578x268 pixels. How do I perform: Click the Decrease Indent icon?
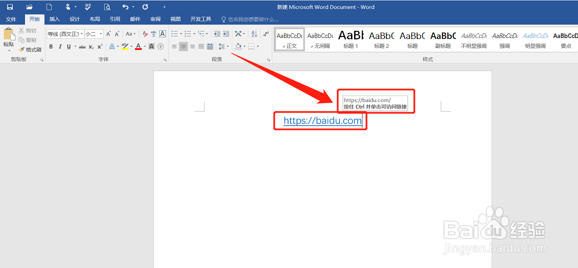(217, 34)
